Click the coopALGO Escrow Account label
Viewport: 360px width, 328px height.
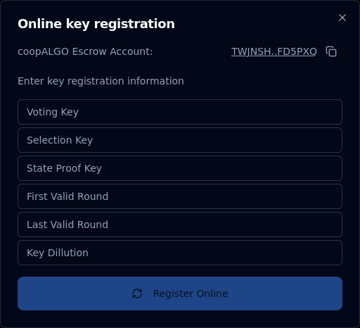coord(85,51)
